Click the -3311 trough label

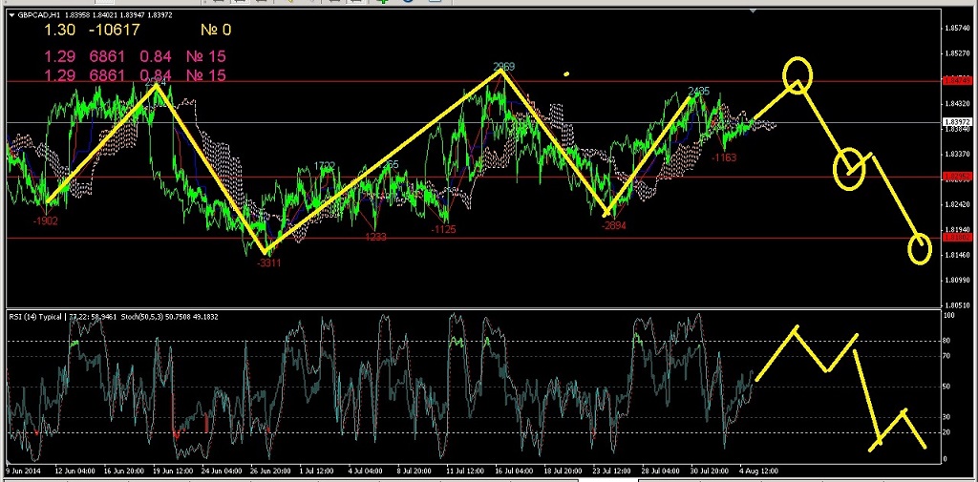(268, 262)
